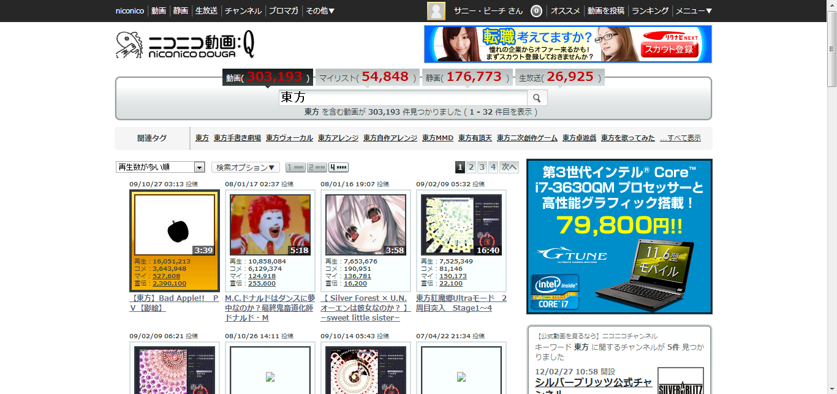This screenshot has width=837, height=394.
Task: Open the ランキング menu item
Action: coord(650,11)
